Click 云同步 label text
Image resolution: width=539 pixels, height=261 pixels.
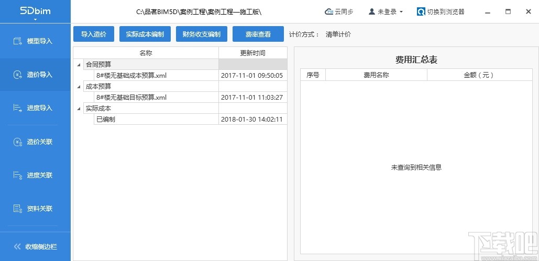pos(344,11)
